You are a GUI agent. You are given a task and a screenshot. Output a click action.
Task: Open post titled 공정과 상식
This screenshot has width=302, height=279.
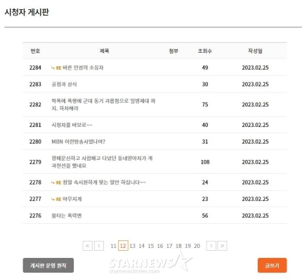point(64,85)
